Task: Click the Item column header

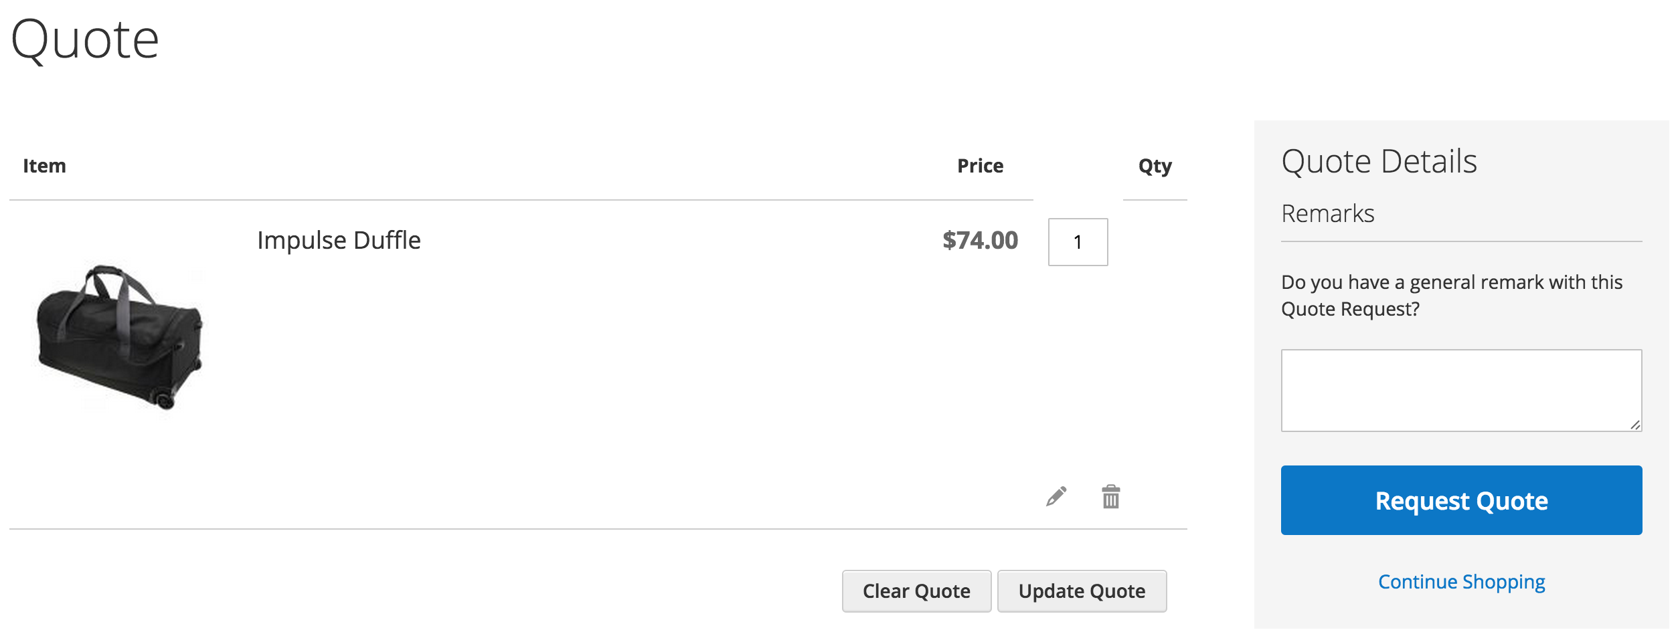Action: pyautogui.click(x=44, y=166)
